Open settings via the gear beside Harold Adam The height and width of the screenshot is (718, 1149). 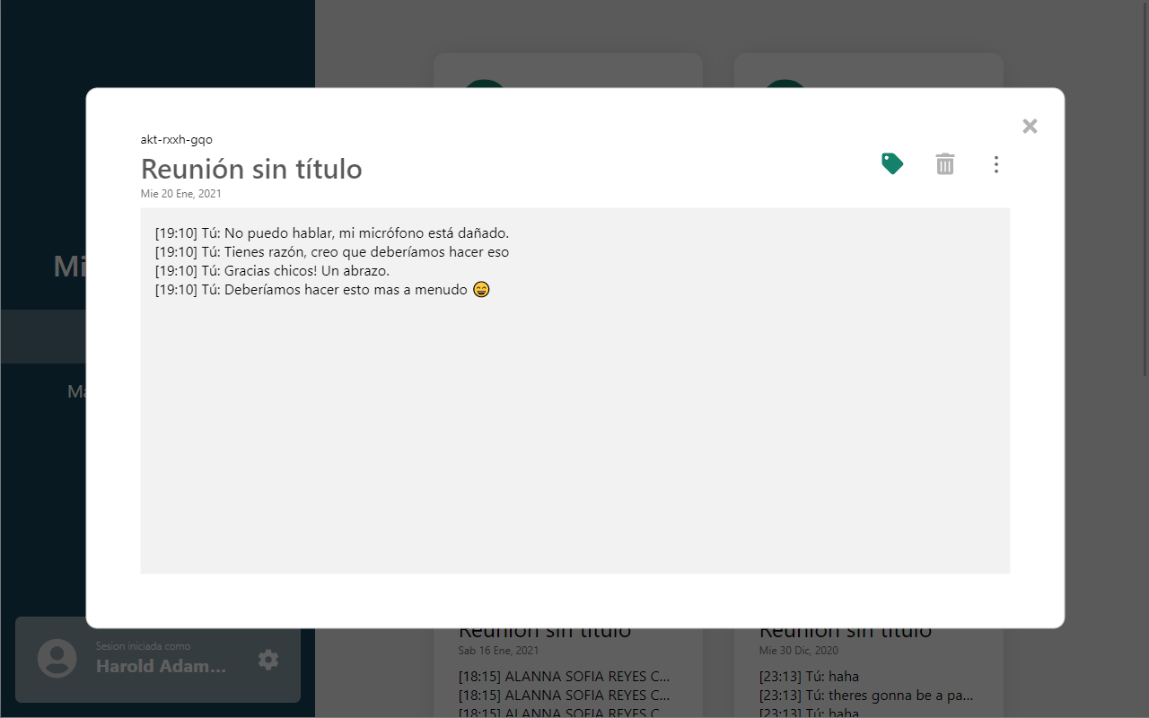(x=268, y=660)
